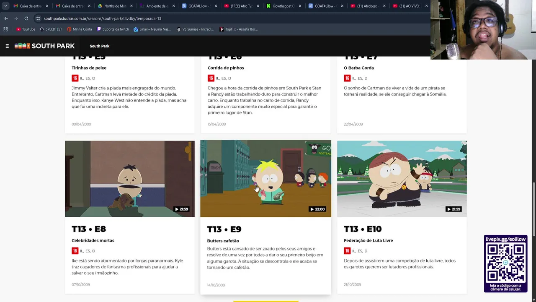Play T13 E8 via its 21:59 duration badge
Screen dimensions: 536x302
tap(181, 209)
